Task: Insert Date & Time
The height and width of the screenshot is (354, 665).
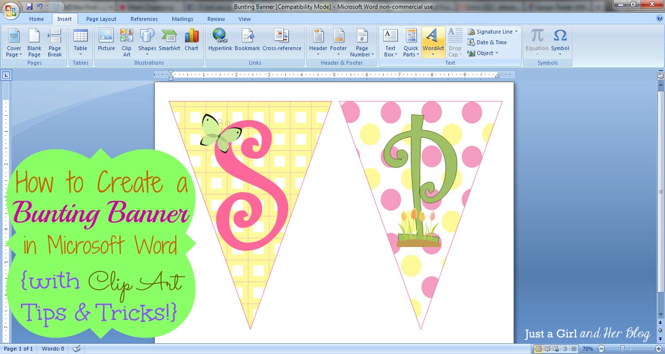Action: click(x=487, y=42)
